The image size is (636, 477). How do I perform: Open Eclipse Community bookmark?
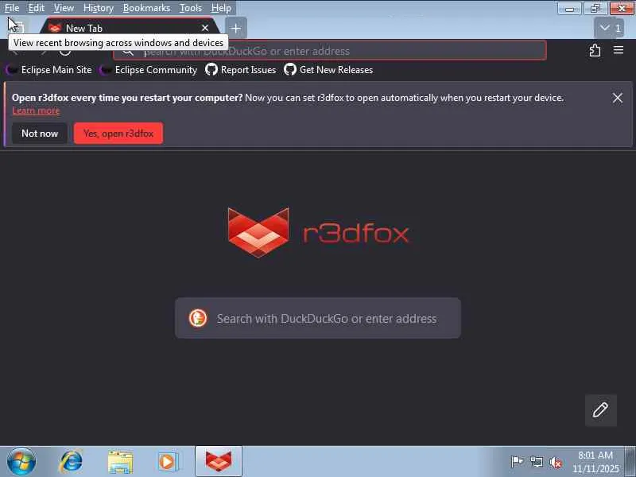(x=148, y=70)
